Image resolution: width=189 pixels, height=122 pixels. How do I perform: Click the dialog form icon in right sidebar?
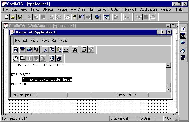(x=183, y=36)
